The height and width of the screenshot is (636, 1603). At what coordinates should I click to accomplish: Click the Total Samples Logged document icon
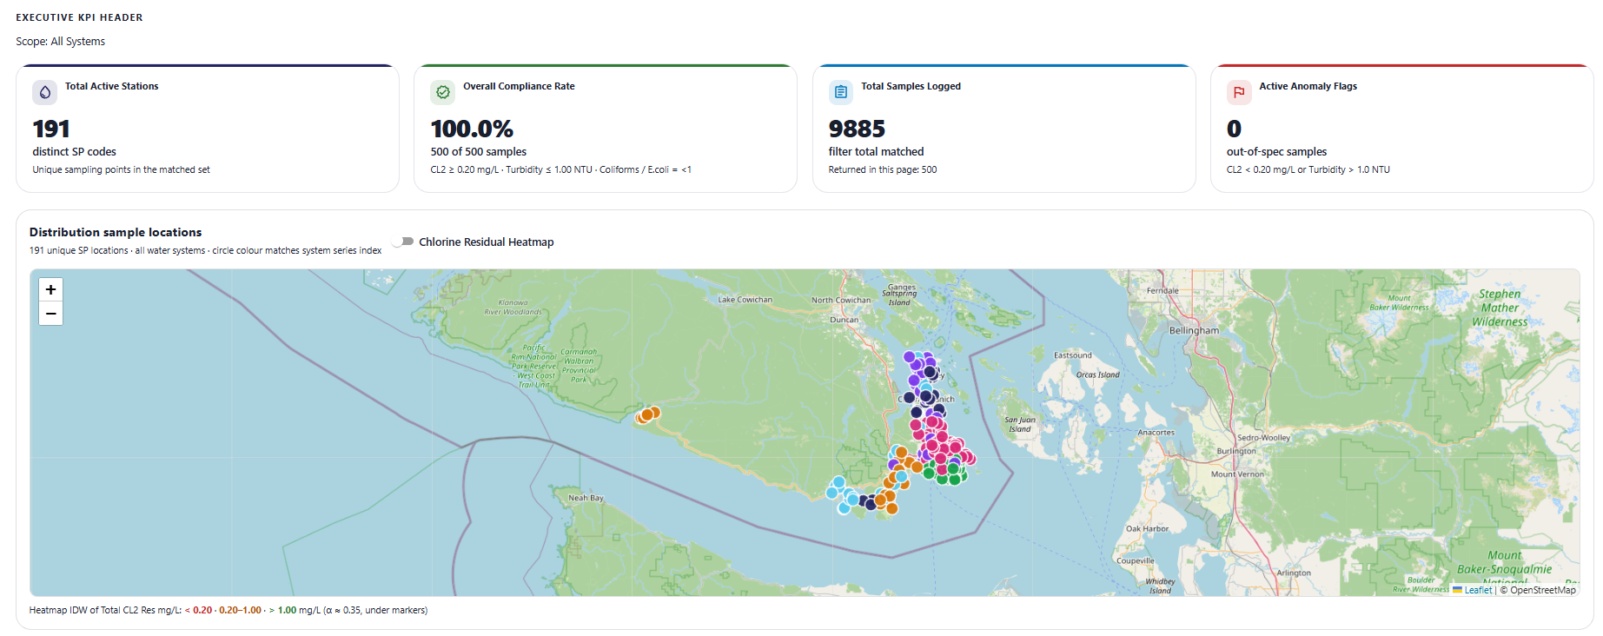[841, 92]
